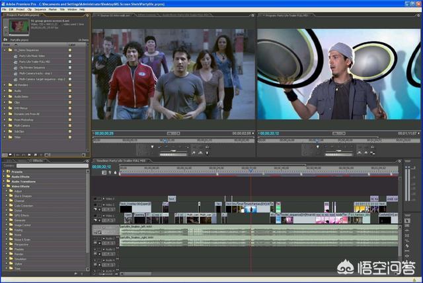
Task: Expand the Blur & Sharpen folder
Action: (x=7, y=196)
